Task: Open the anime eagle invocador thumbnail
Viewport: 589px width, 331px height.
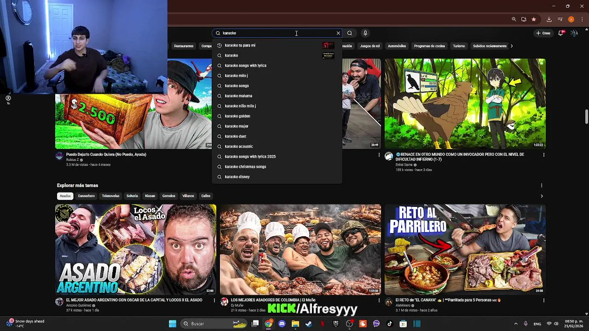Action: coord(465,103)
